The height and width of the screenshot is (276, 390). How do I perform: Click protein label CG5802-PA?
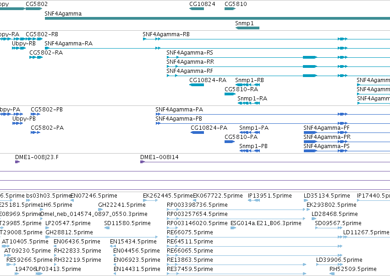pyautogui.click(x=47, y=128)
